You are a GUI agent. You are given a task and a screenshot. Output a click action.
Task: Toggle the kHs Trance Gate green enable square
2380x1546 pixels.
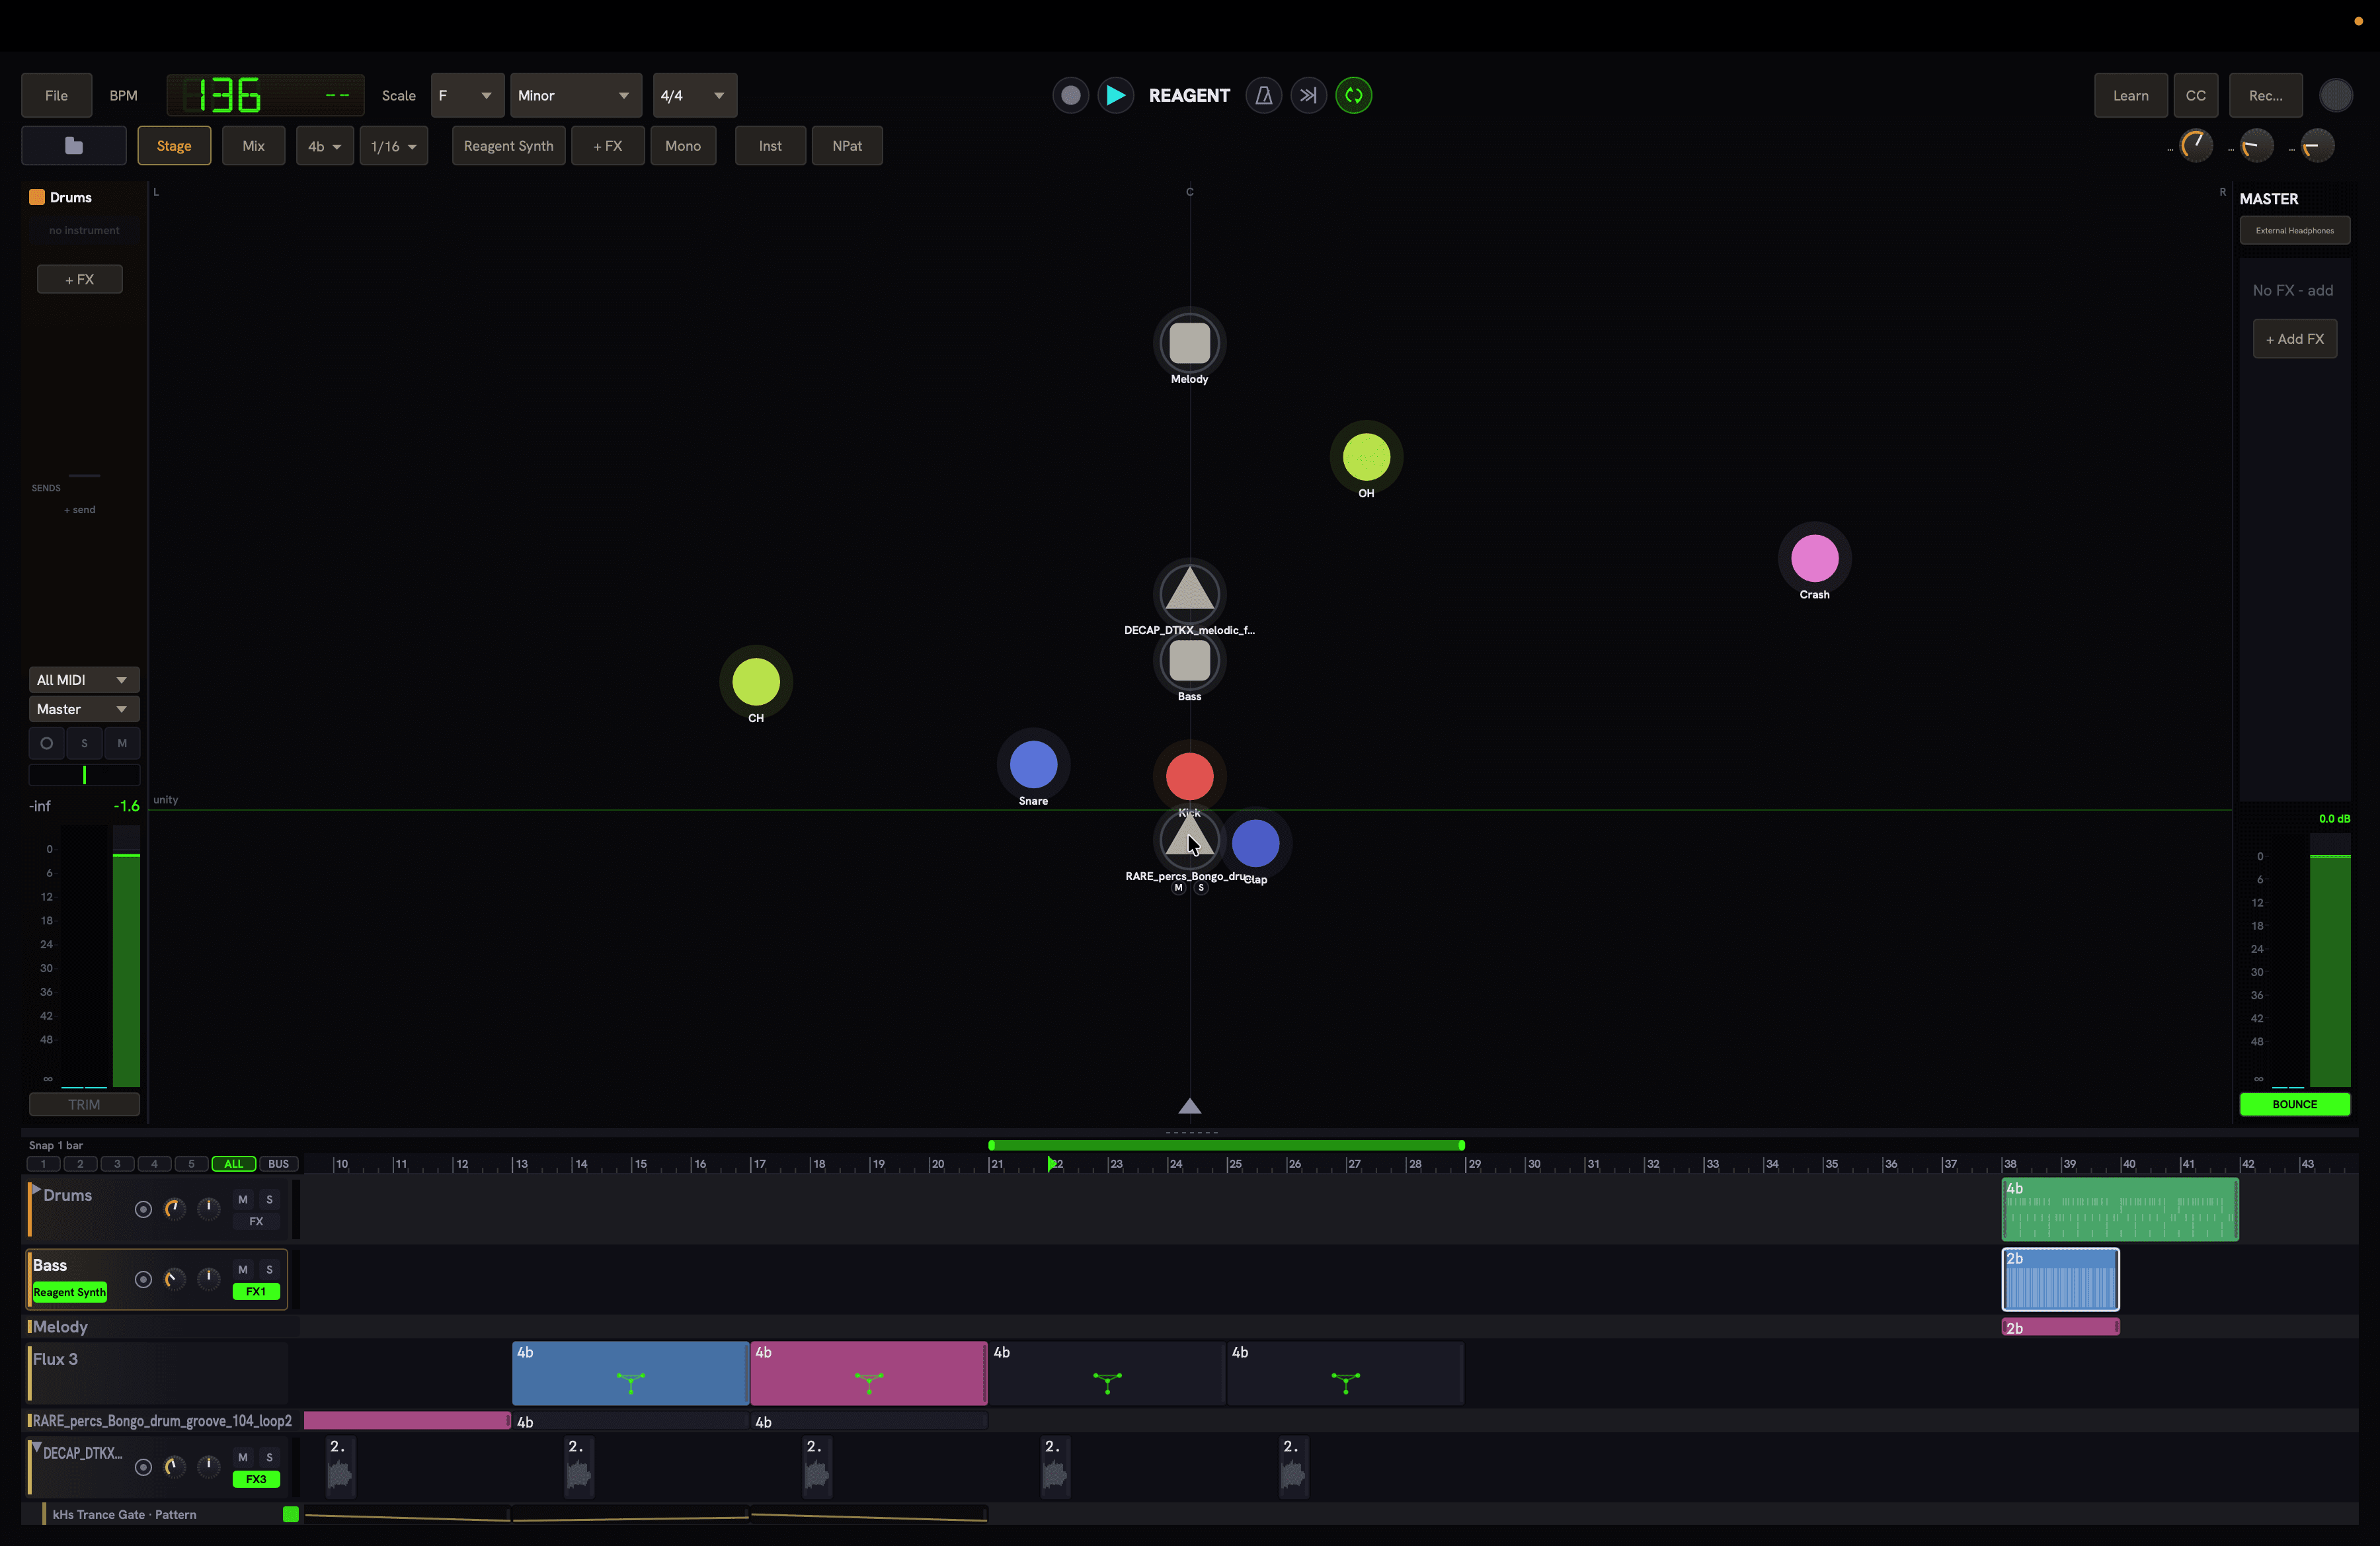[x=290, y=1514]
